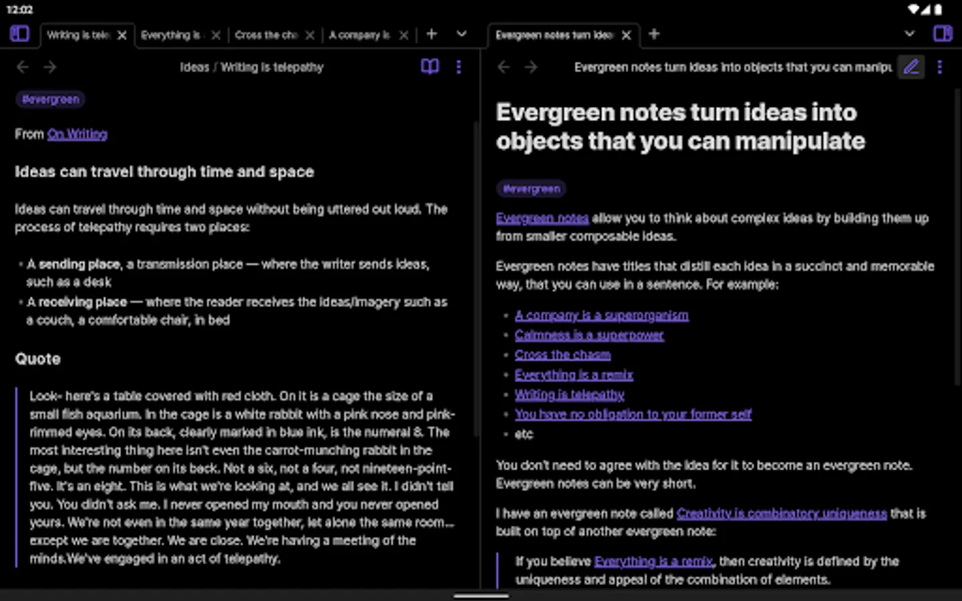Viewport: 962px width, 601px height.
Task: Open Everything is a remix list link
Action: coord(574,375)
